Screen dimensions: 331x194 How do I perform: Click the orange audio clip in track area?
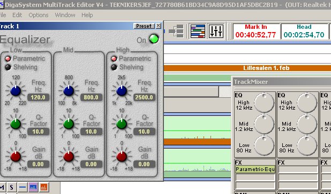click(197, 142)
